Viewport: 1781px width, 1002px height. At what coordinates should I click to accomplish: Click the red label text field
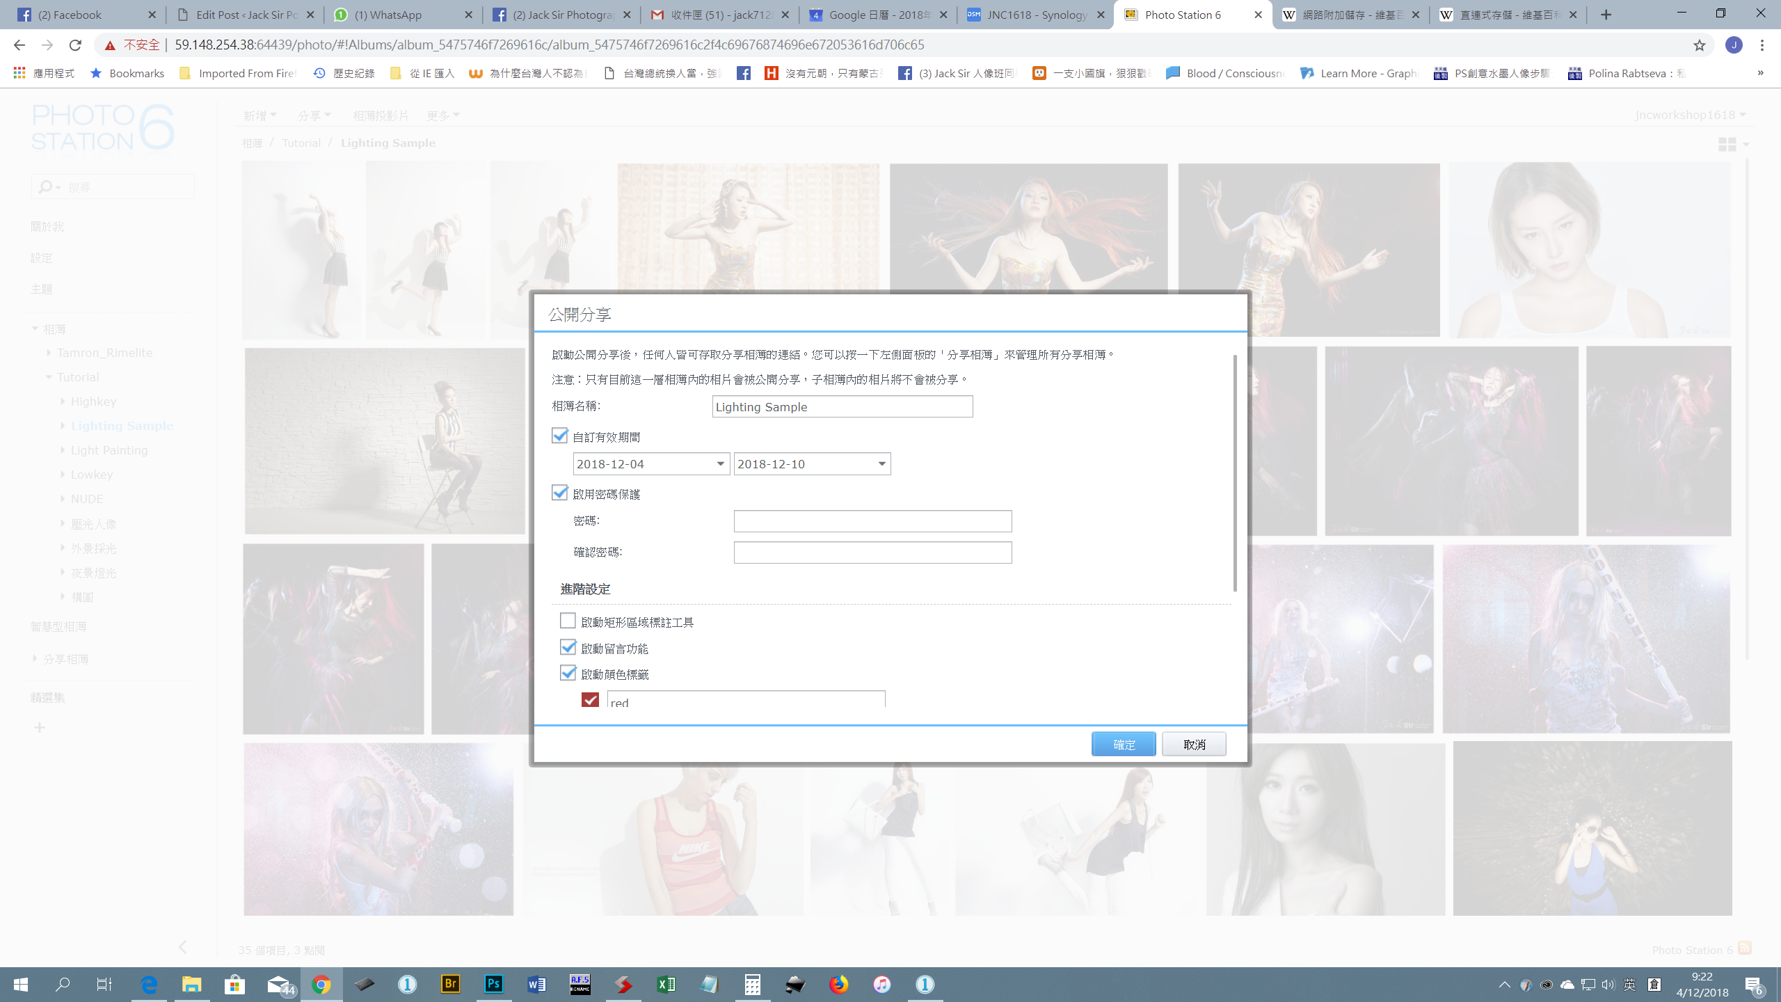click(746, 699)
